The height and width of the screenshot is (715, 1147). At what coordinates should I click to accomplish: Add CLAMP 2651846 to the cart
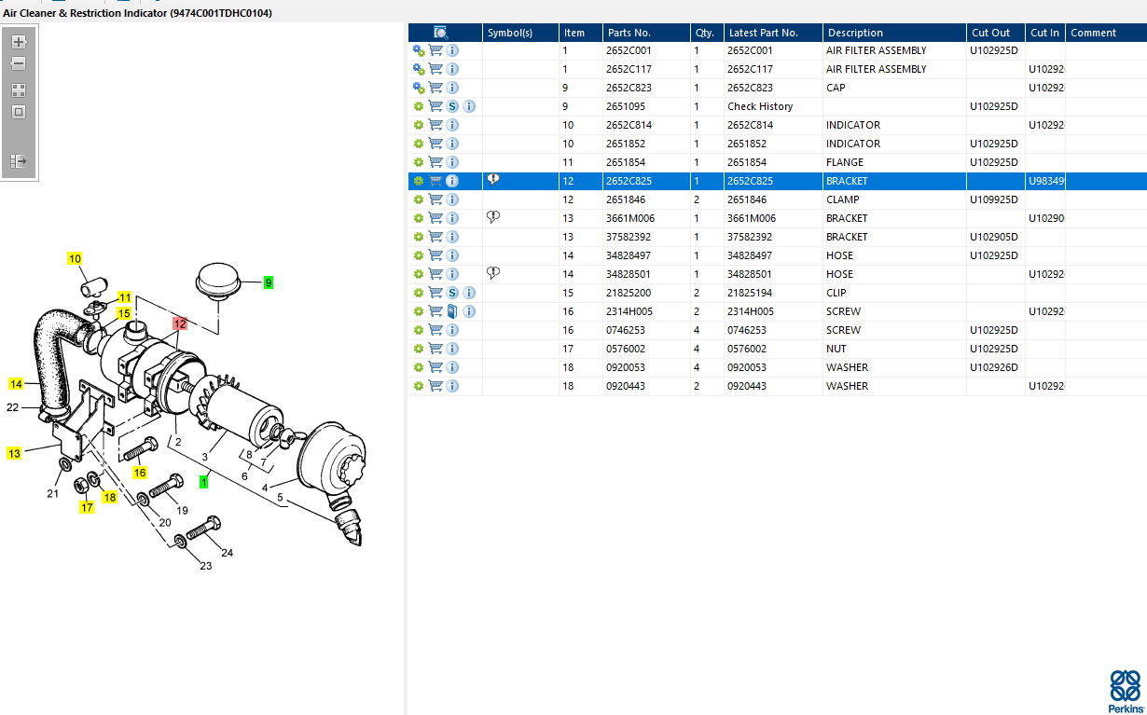[x=435, y=199]
